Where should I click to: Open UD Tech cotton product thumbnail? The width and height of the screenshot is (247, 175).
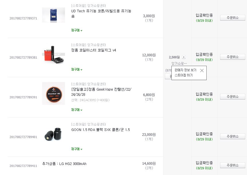[x=54, y=15]
